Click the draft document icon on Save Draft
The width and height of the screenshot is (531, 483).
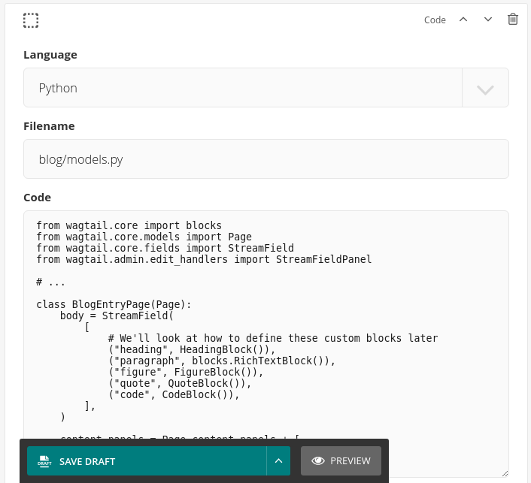(44, 461)
